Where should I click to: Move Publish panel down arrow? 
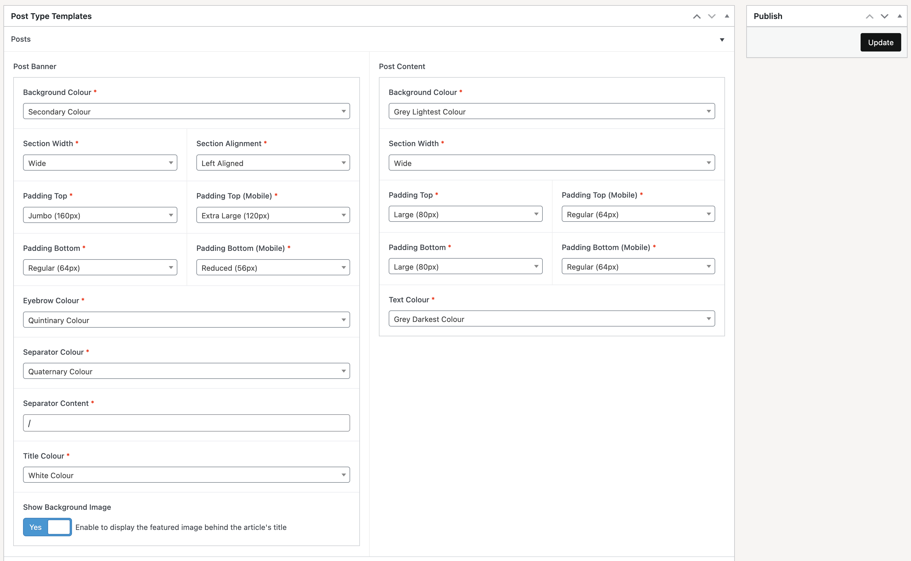[885, 16]
